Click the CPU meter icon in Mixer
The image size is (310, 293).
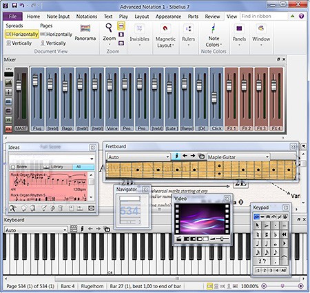(9, 74)
